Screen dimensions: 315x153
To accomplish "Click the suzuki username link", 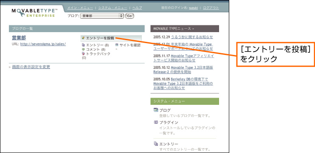I will [x=193, y=8].
